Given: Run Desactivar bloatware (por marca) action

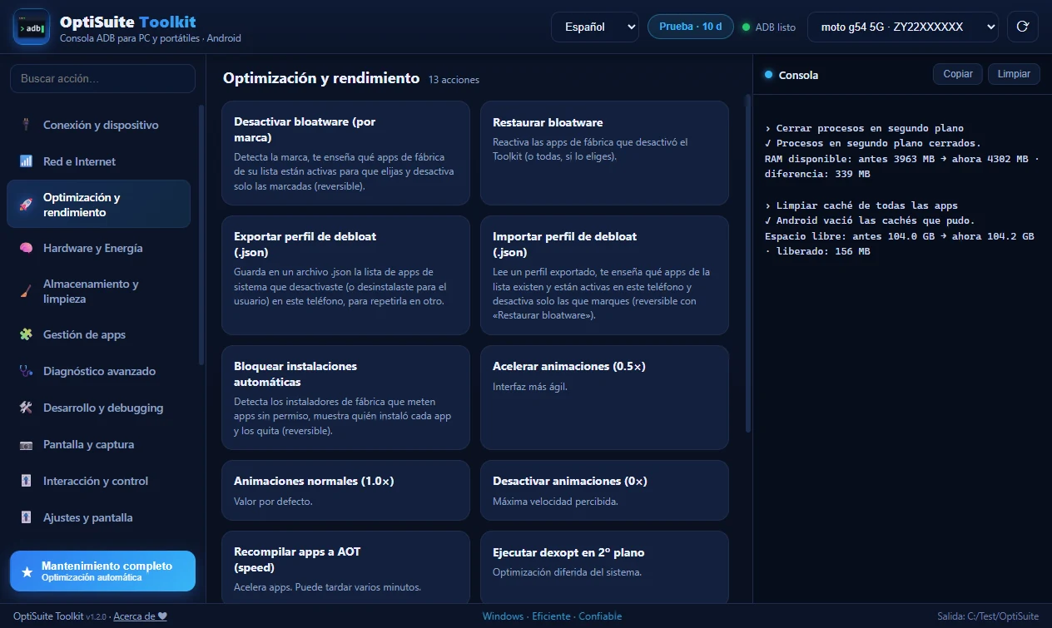Looking at the screenshot, I should 345,153.
